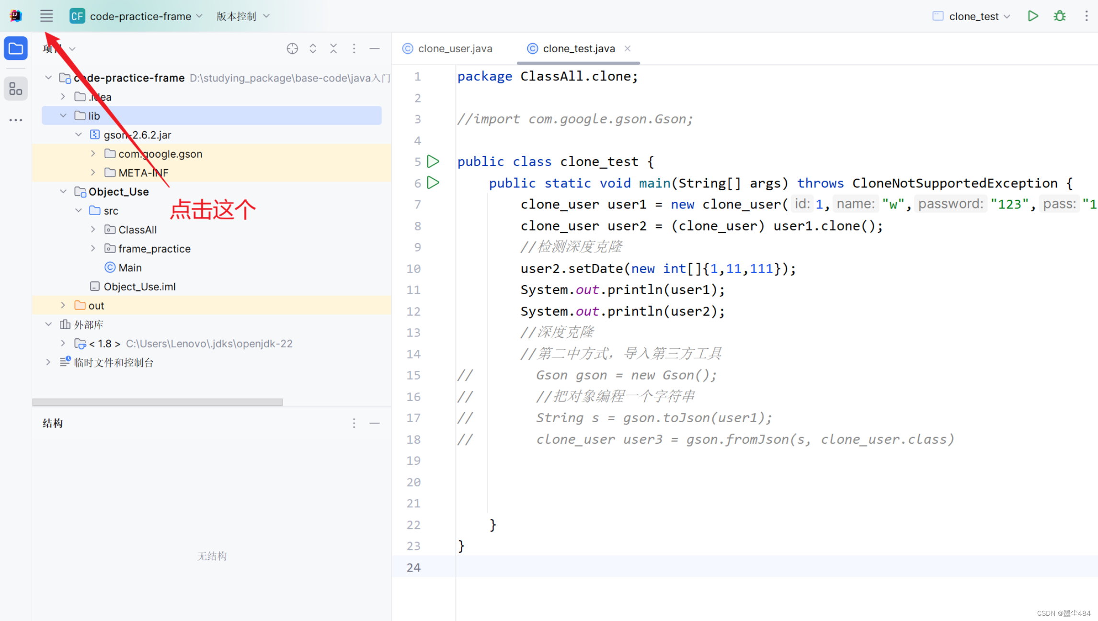Open the main hamburger menu
Image resolution: width=1098 pixels, height=621 pixels.
click(46, 16)
